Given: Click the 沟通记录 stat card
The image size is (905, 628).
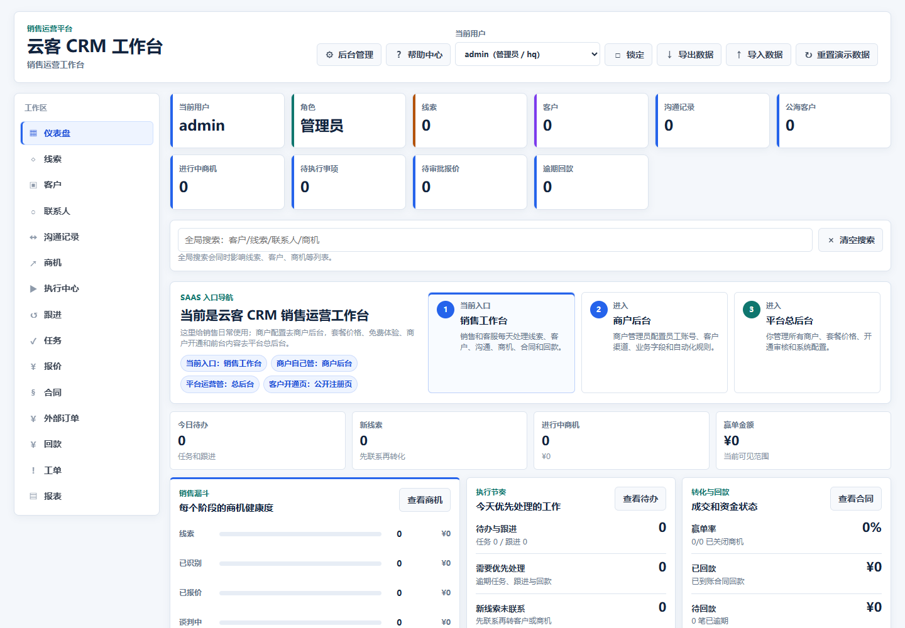Looking at the screenshot, I should [712, 121].
